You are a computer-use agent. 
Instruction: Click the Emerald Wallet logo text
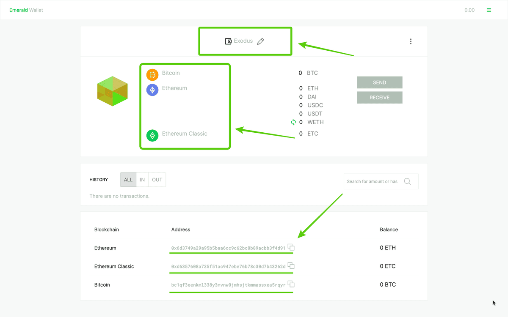pos(26,10)
